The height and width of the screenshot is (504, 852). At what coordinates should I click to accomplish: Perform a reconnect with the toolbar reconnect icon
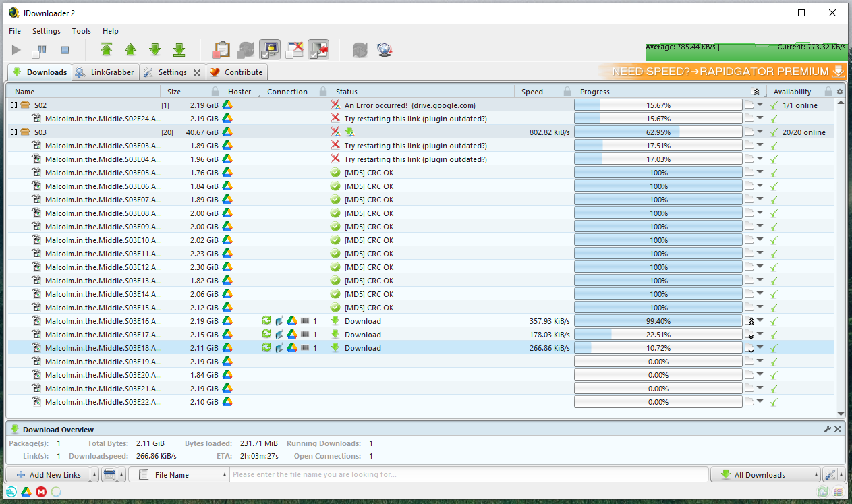point(360,49)
